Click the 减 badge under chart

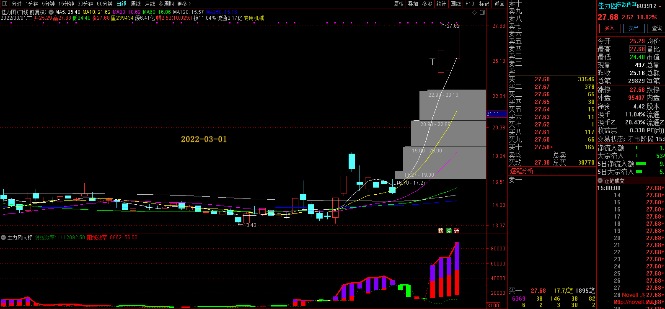[x=449, y=231]
